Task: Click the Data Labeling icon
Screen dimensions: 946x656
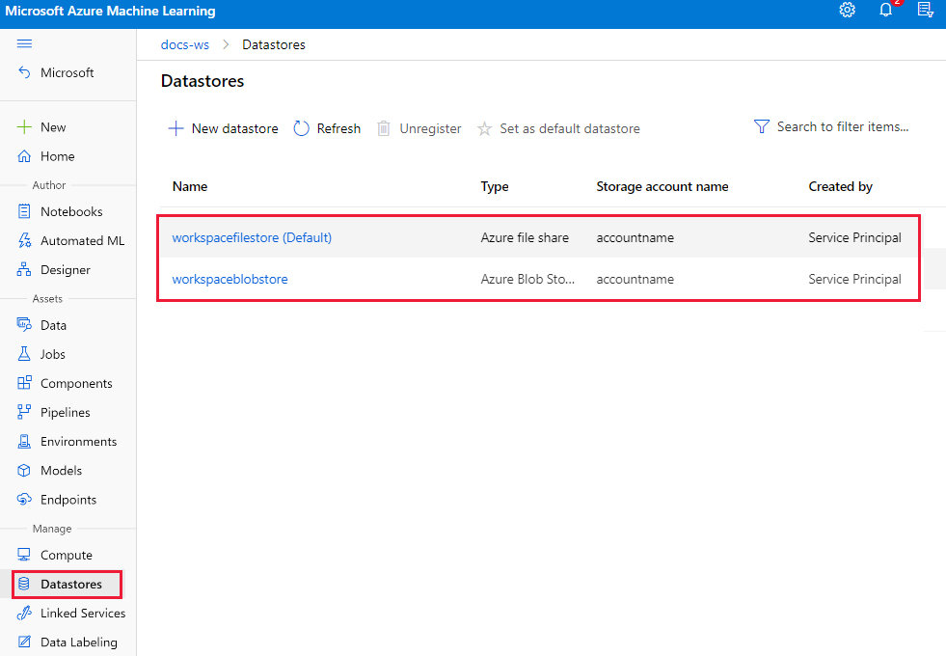Action: [24, 642]
